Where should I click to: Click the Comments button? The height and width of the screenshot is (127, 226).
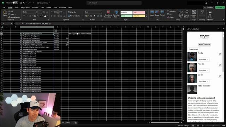208,7
